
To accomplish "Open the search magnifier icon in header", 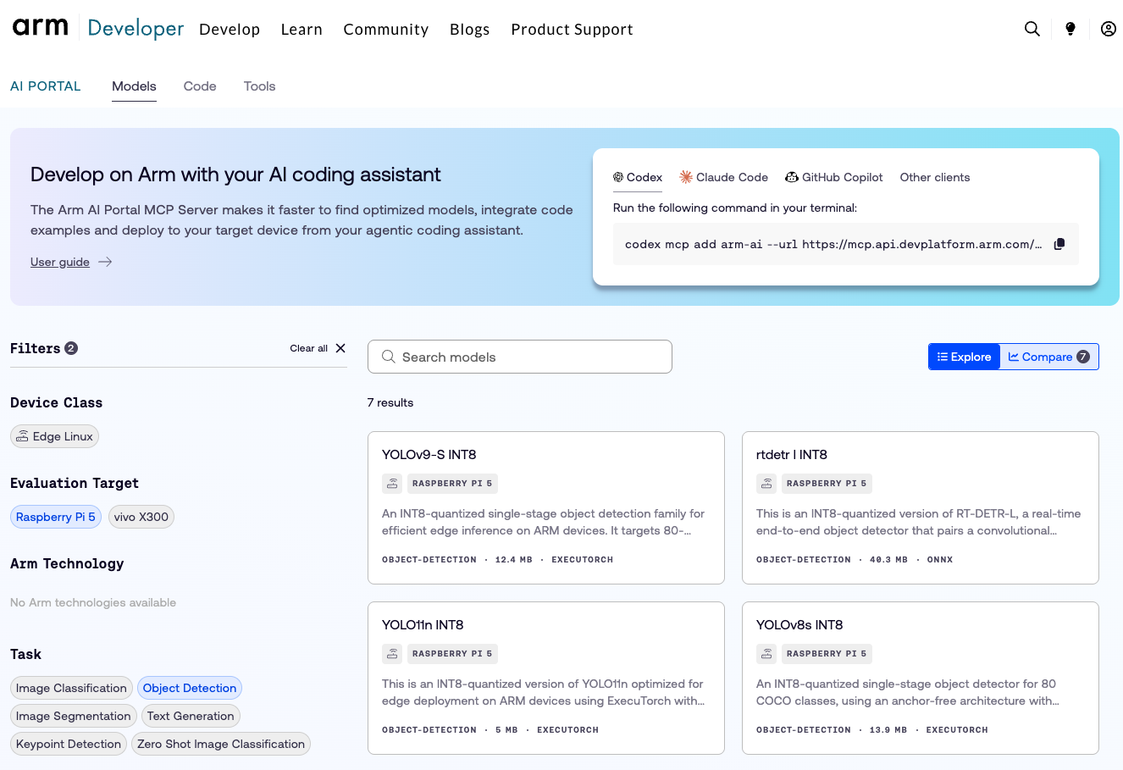I will (x=1032, y=29).
